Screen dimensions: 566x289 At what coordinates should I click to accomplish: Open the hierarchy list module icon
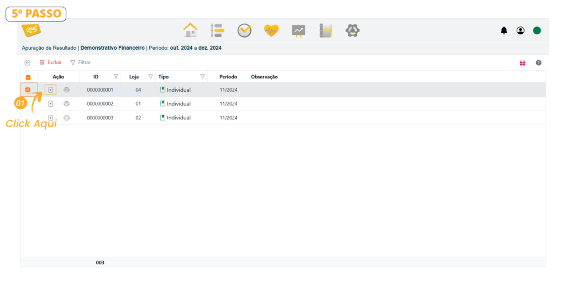(217, 30)
